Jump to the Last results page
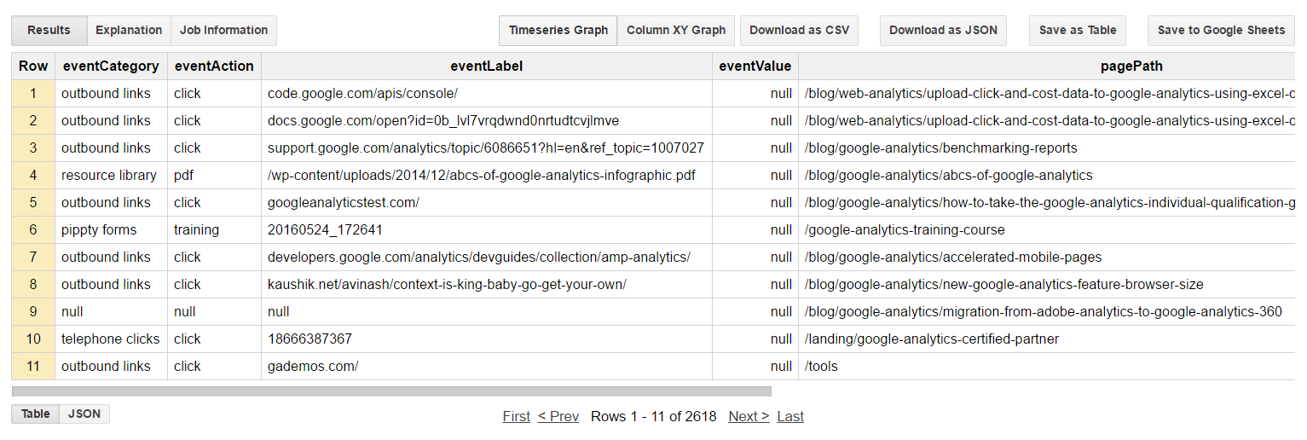The image size is (1307, 440). pyautogui.click(x=790, y=416)
